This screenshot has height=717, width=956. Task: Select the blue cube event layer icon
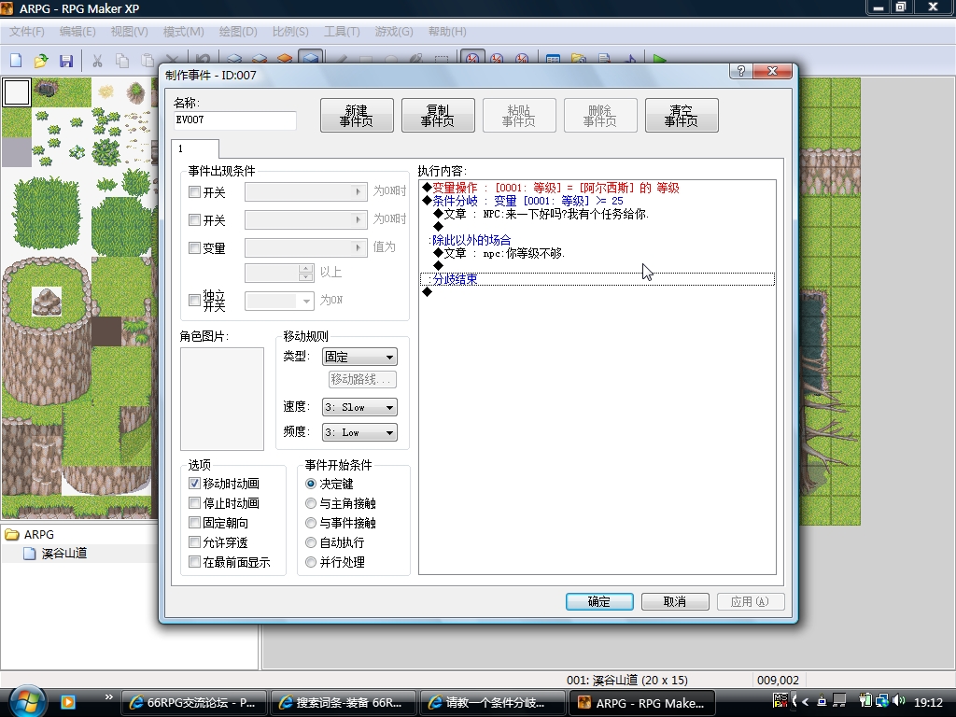point(310,59)
